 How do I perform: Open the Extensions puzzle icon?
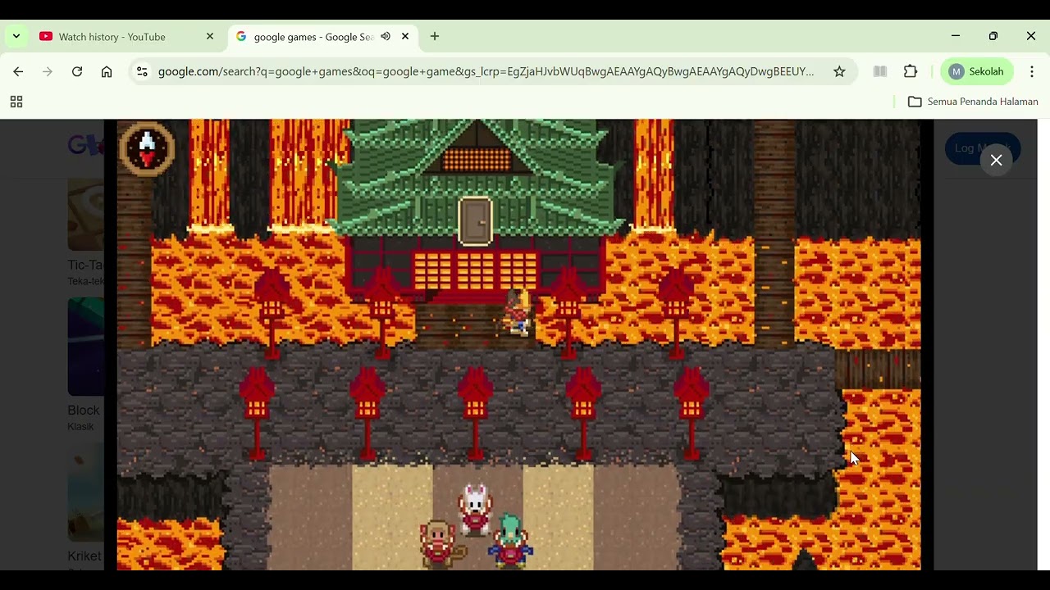[911, 72]
